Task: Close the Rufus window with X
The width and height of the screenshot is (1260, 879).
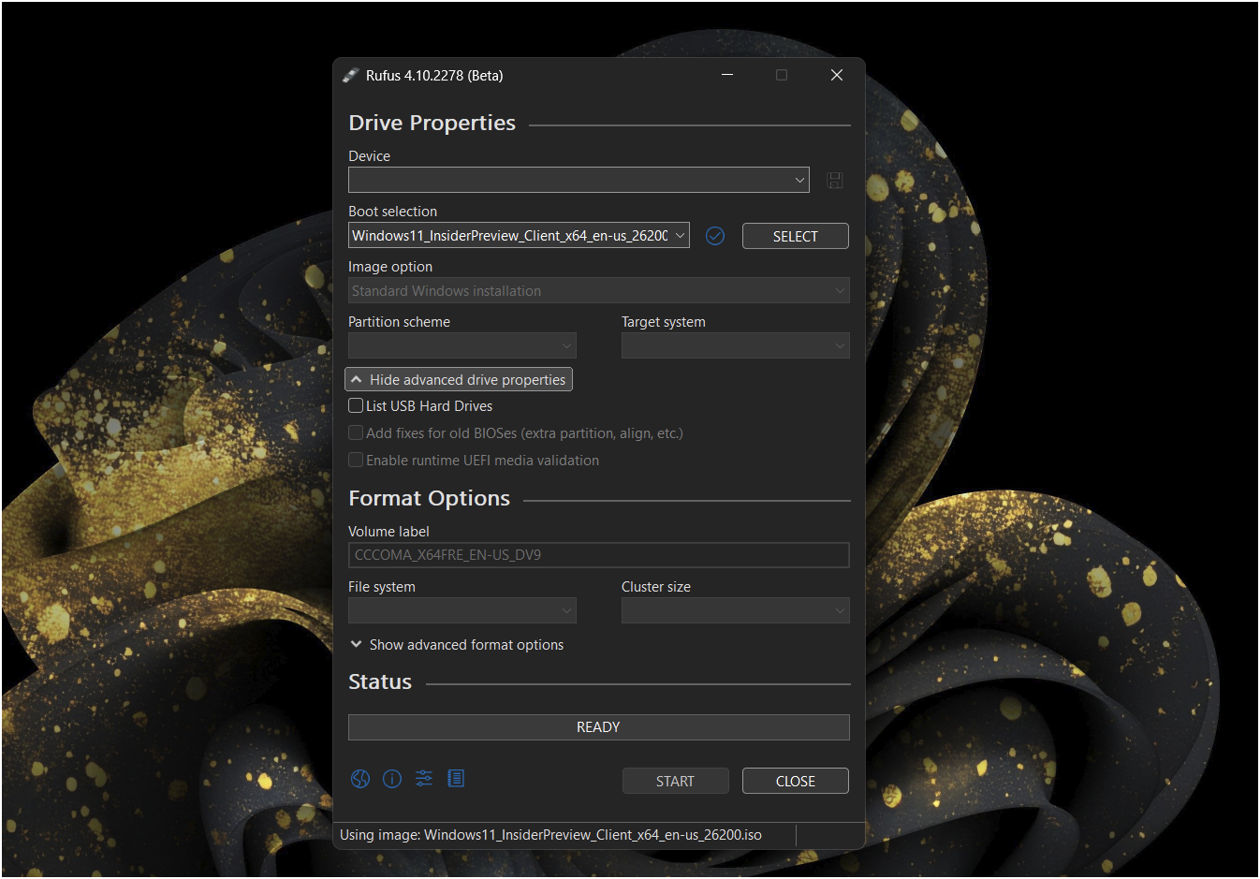Action: (x=837, y=75)
